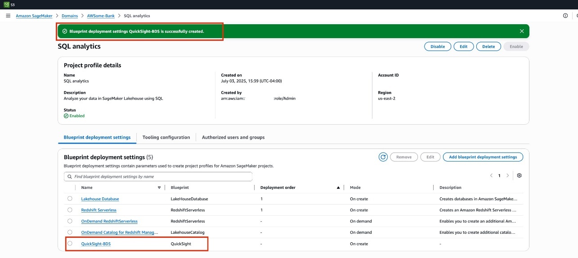578x258 pixels.
Task: Click the S3 service icon in top bar
Action: (6, 4)
